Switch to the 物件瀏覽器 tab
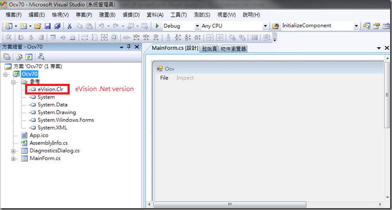The width and height of the screenshot is (392, 210). click(x=233, y=49)
